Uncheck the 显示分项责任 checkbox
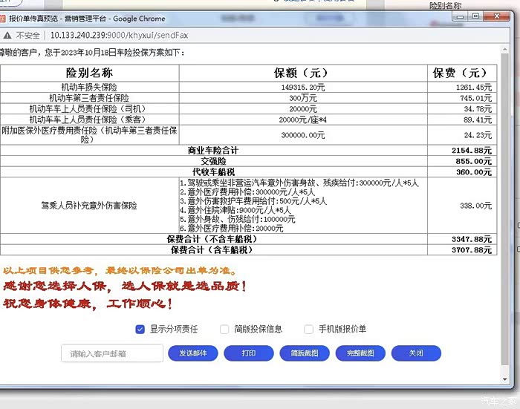This screenshot has width=520, height=409. [140, 329]
